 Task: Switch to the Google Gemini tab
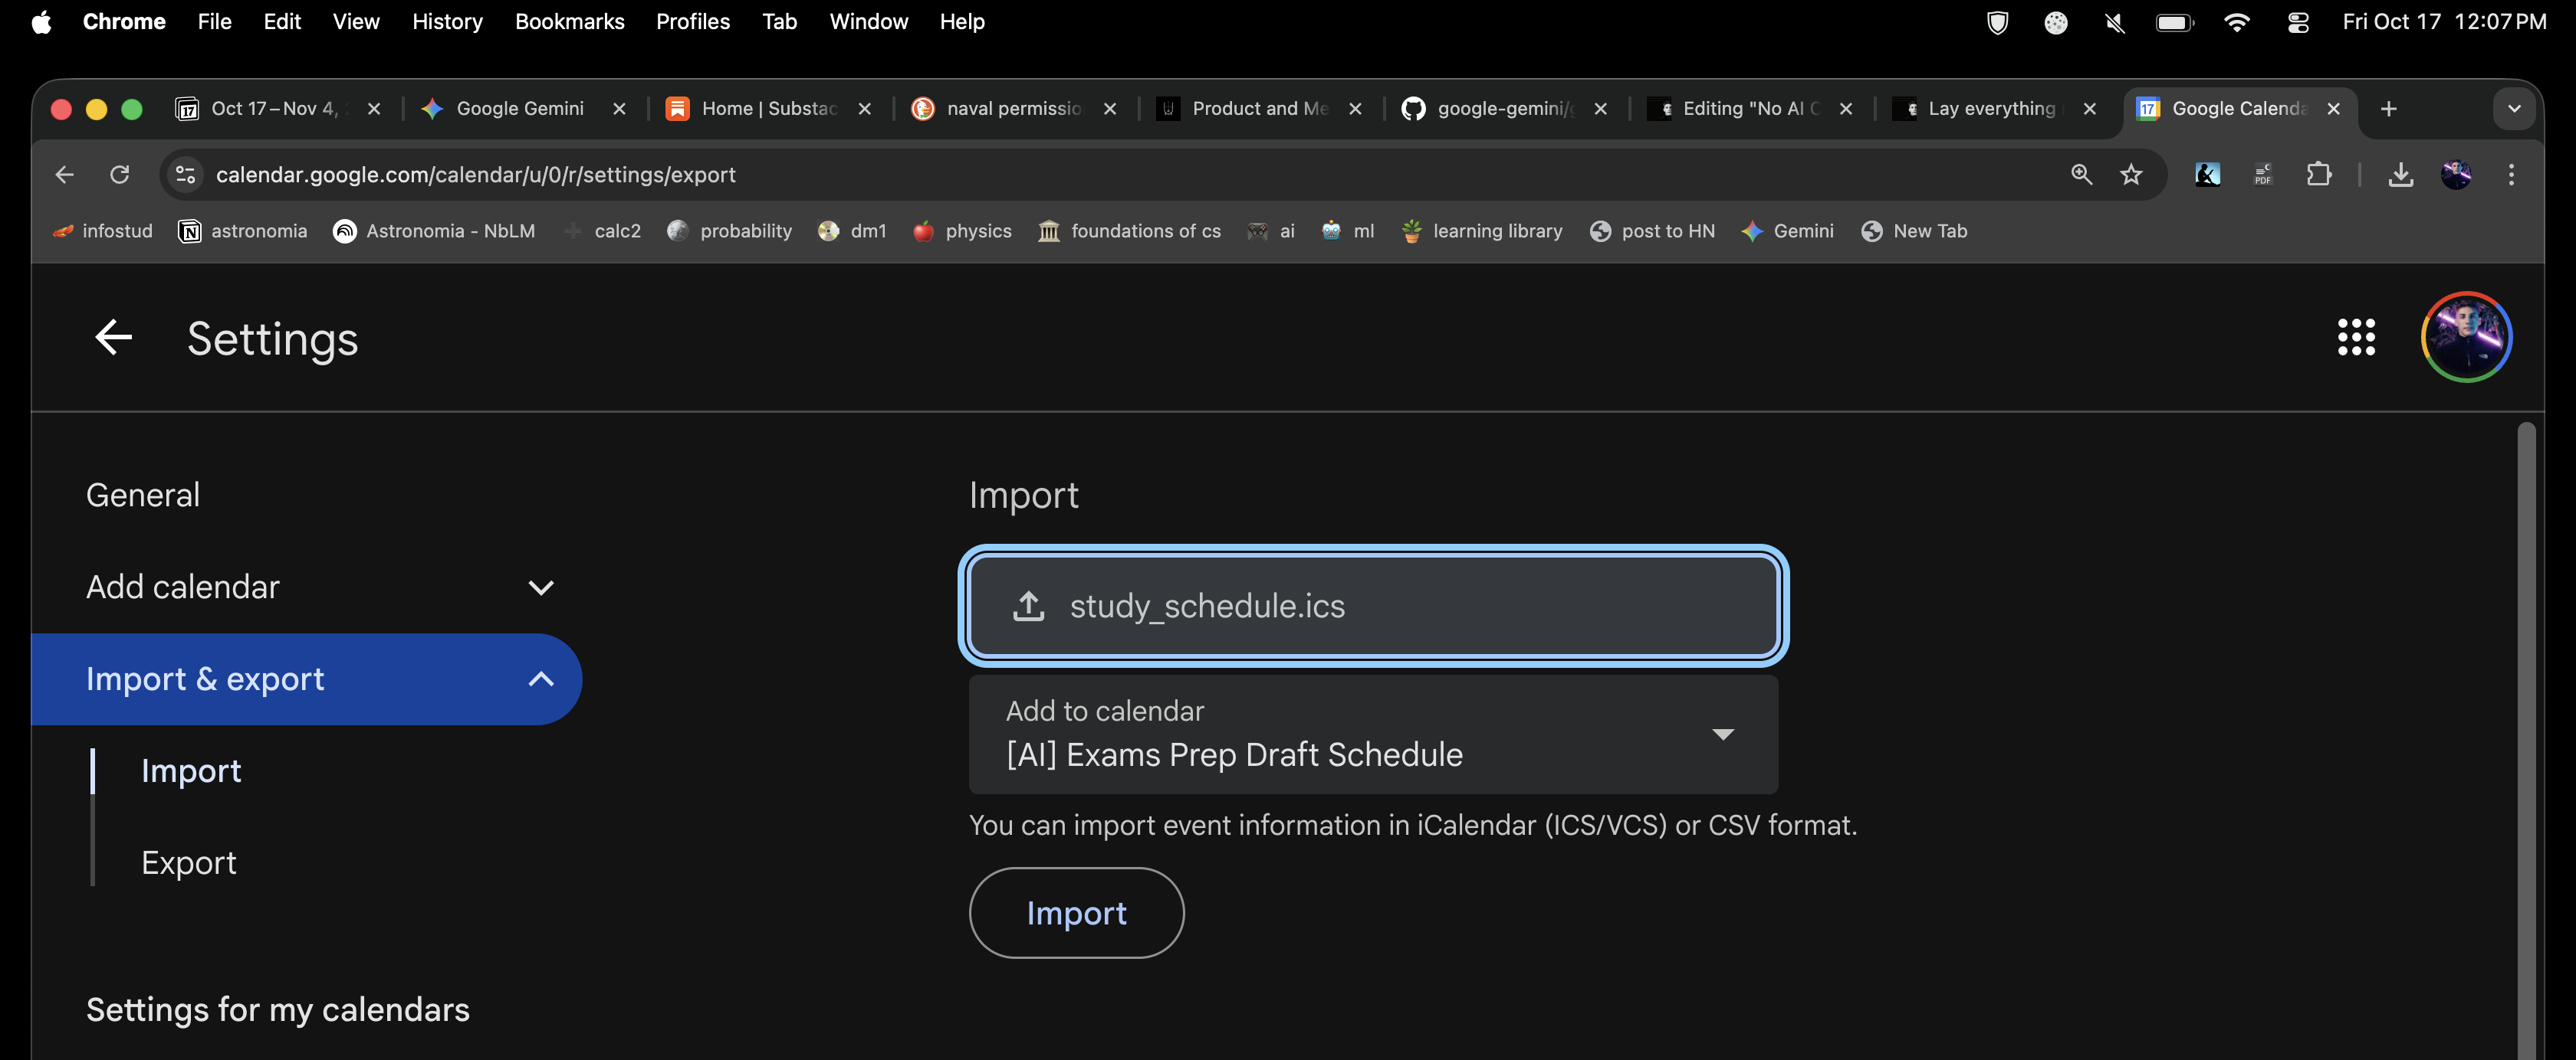click(519, 109)
